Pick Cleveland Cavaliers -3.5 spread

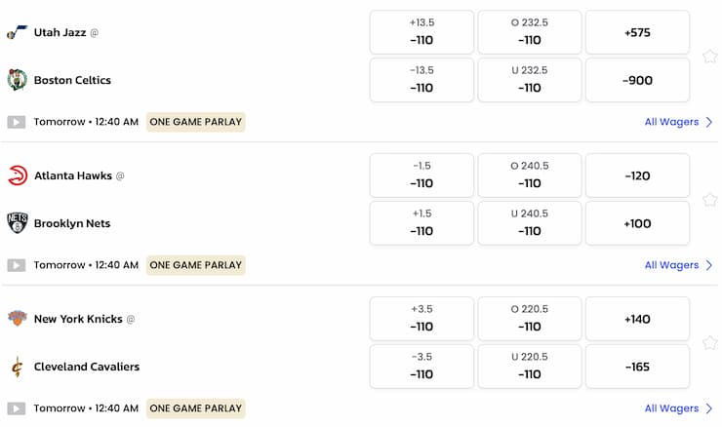tap(421, 367)
